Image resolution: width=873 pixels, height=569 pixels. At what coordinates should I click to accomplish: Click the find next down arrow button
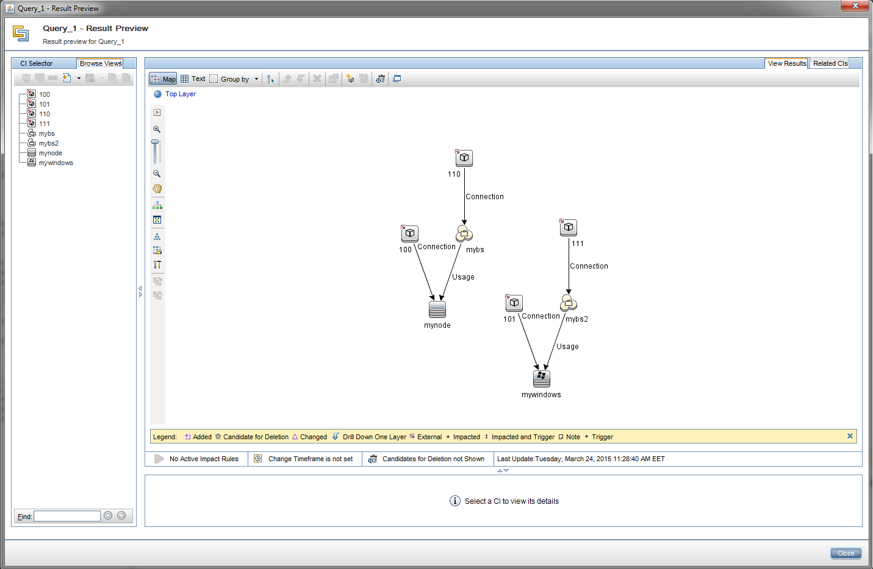(x=108, y=515)
